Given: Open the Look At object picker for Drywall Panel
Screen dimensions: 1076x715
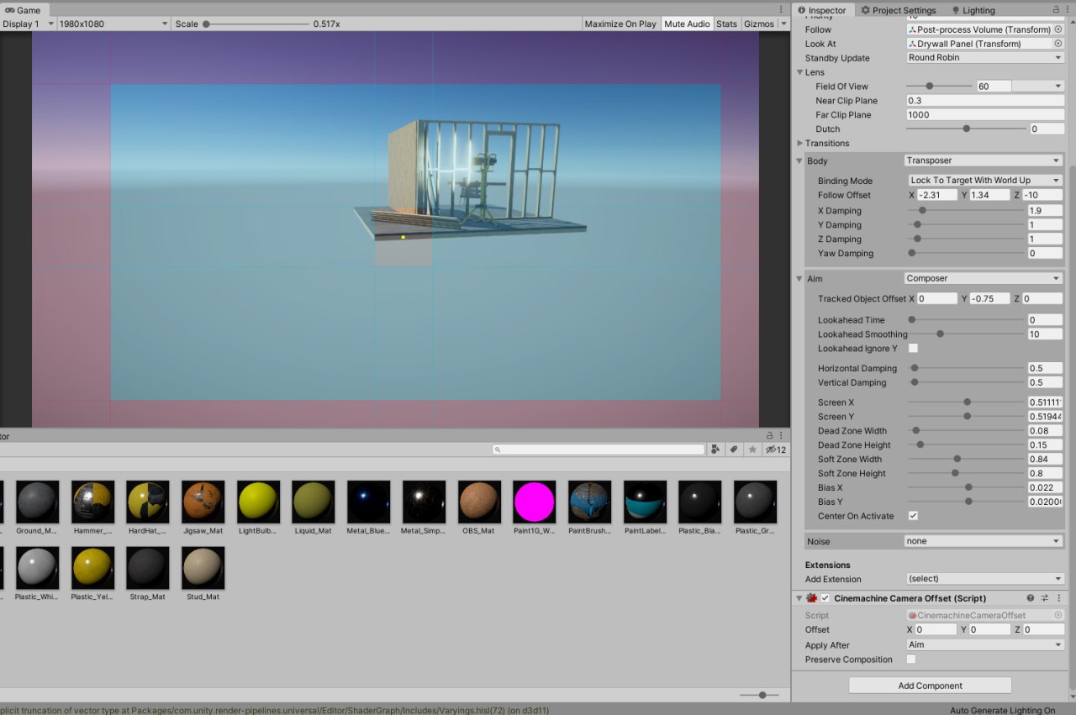Looking at the screenshot, I should coord(1058,44).
